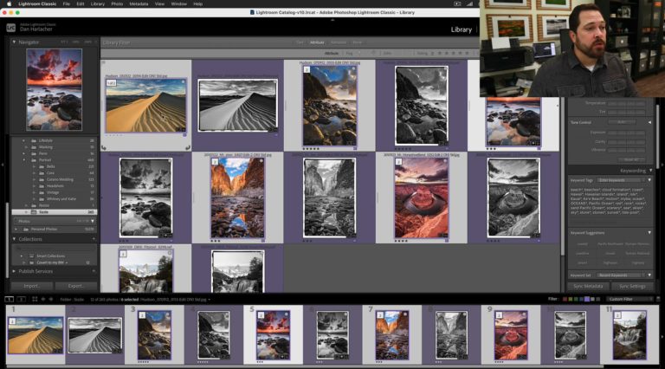This screenshot has height=369, width=665.
Task: Click stack badge on color rocky coast thumbnail
Action: [307, 69]
